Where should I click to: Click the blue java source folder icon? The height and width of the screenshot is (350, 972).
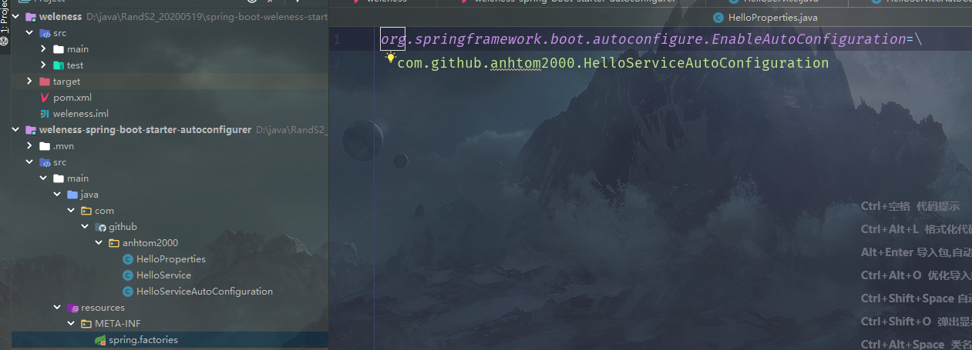coord(72,195)
